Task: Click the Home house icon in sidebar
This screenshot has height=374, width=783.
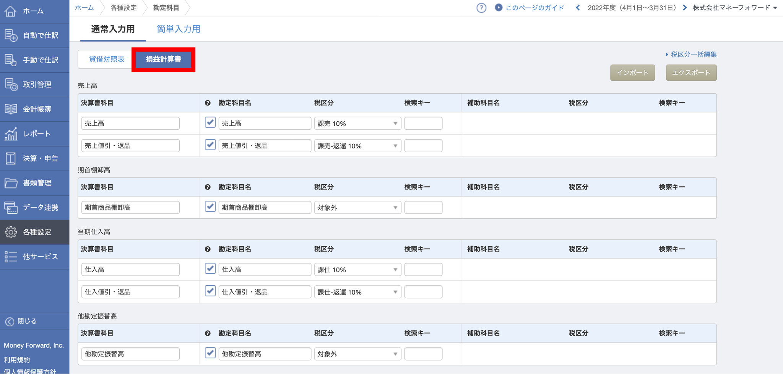Action: point(10,11)
